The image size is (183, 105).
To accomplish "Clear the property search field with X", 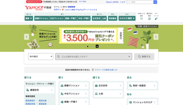I will click(x=129, y=57).
